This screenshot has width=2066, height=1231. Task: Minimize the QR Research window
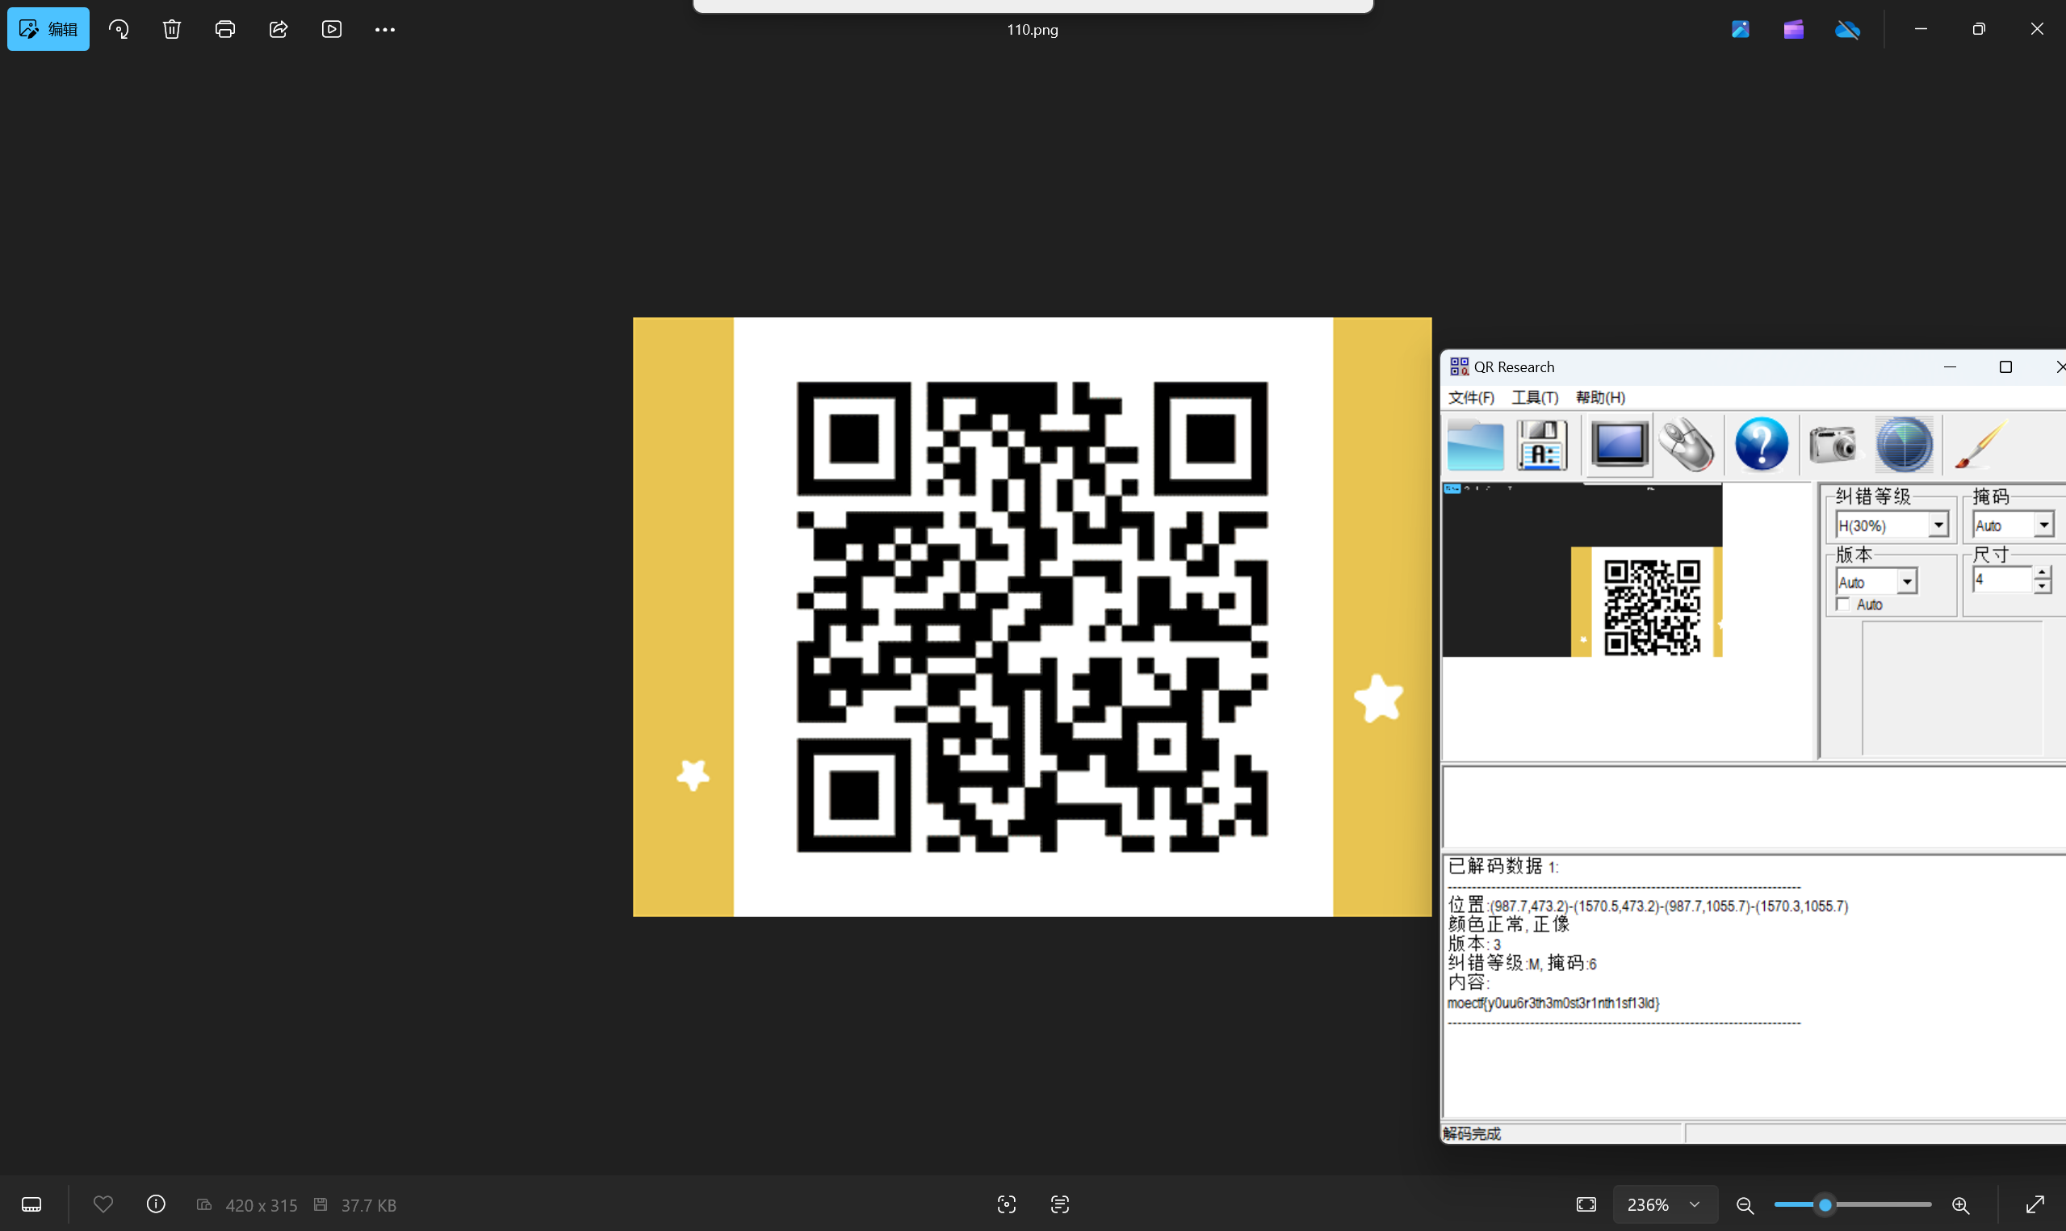[1950, 367]
